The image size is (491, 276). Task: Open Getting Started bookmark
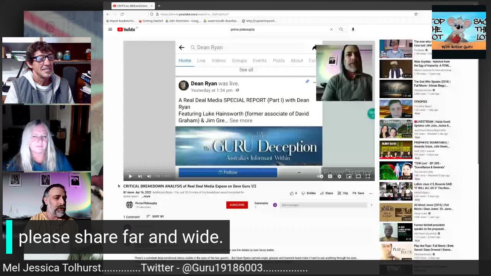pos(151,21)
